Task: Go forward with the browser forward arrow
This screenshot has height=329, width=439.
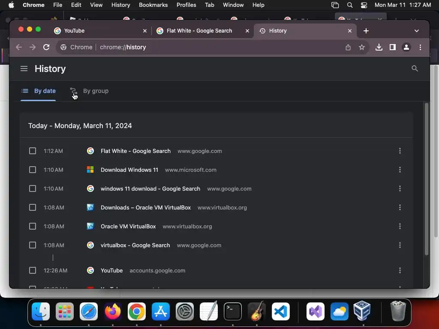Action: coord(33,47)
